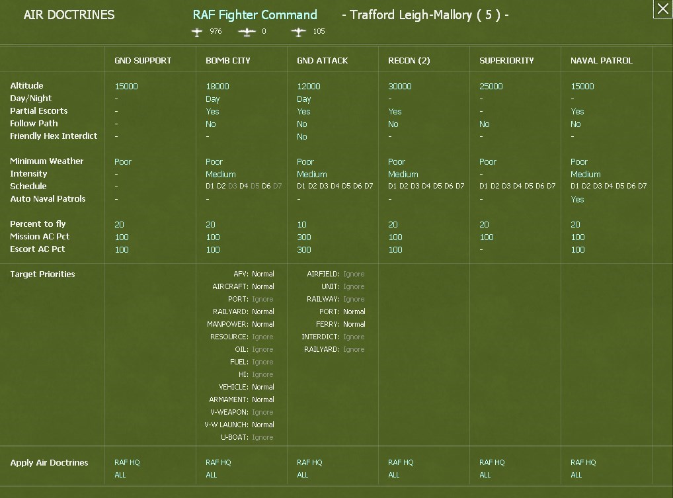Change FERRY target priority Normal
Screen dimensions: 673x498
(354, 324)
